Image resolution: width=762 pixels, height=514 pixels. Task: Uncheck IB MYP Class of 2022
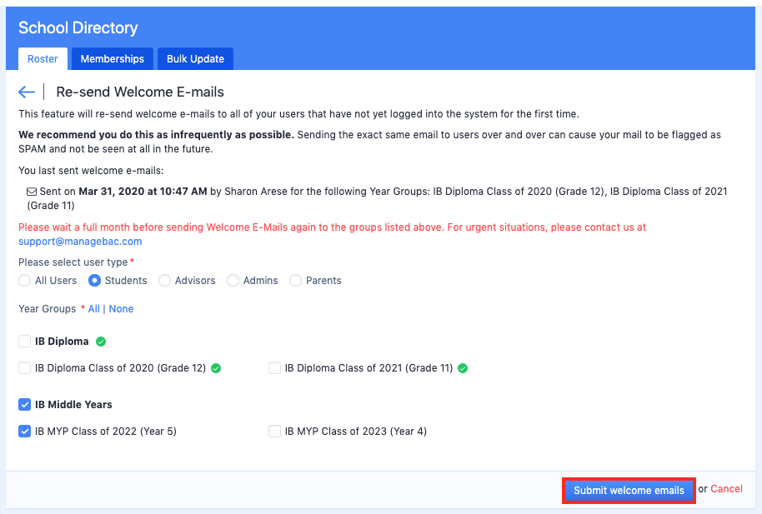(x=25, y=432)
